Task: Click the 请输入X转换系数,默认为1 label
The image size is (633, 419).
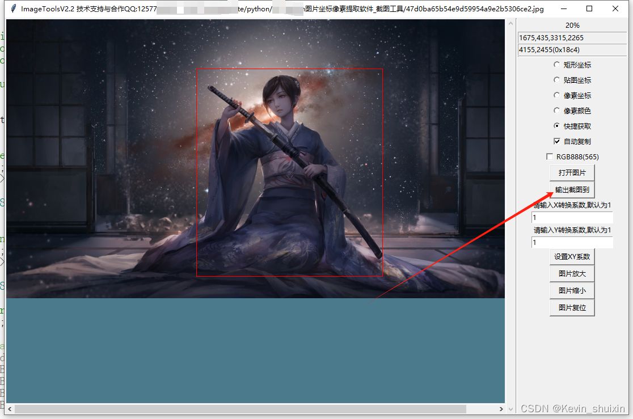Action: point(572,205)
